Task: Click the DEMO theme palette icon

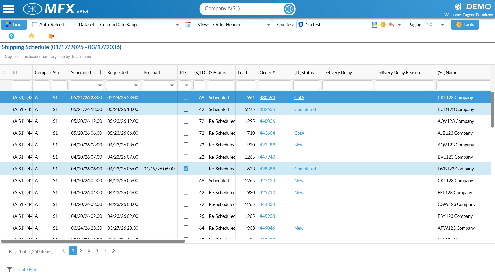Action: [458, 6]
